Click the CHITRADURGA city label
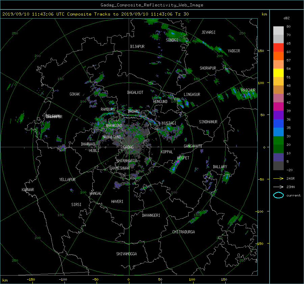This screenshot has height=284, width=304. coord(183,232)
